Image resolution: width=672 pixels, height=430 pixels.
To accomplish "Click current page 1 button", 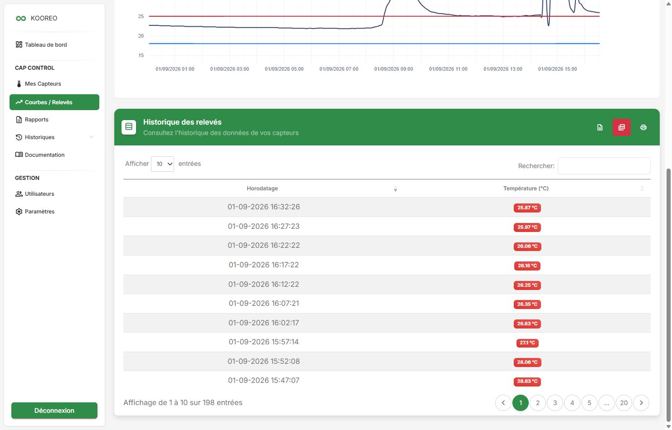I will pos(521,403).
